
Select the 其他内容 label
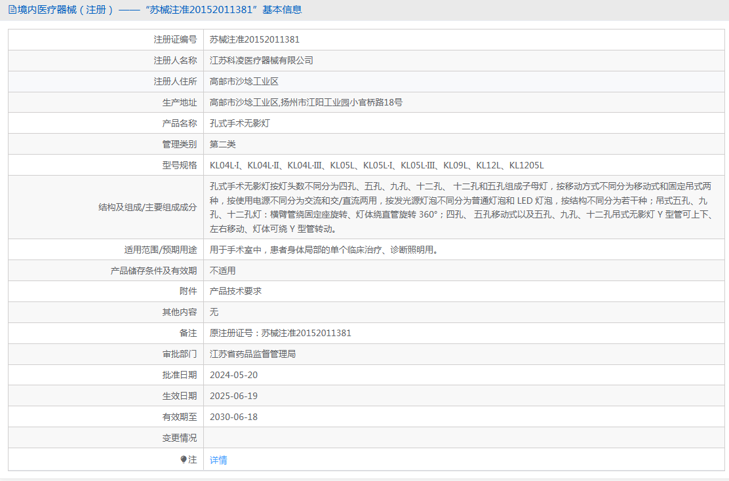[x=180, y=312]
